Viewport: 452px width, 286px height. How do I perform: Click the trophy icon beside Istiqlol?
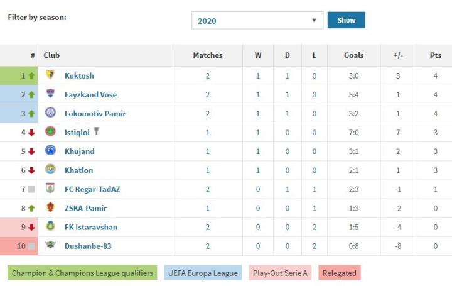click(x=96, y=131)
